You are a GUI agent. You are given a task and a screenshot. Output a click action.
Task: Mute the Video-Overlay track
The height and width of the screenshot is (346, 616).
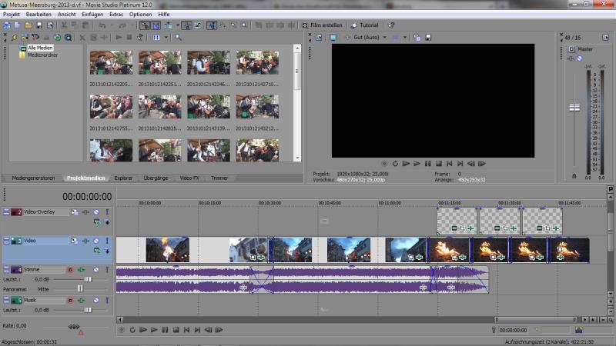coord(97,211)
